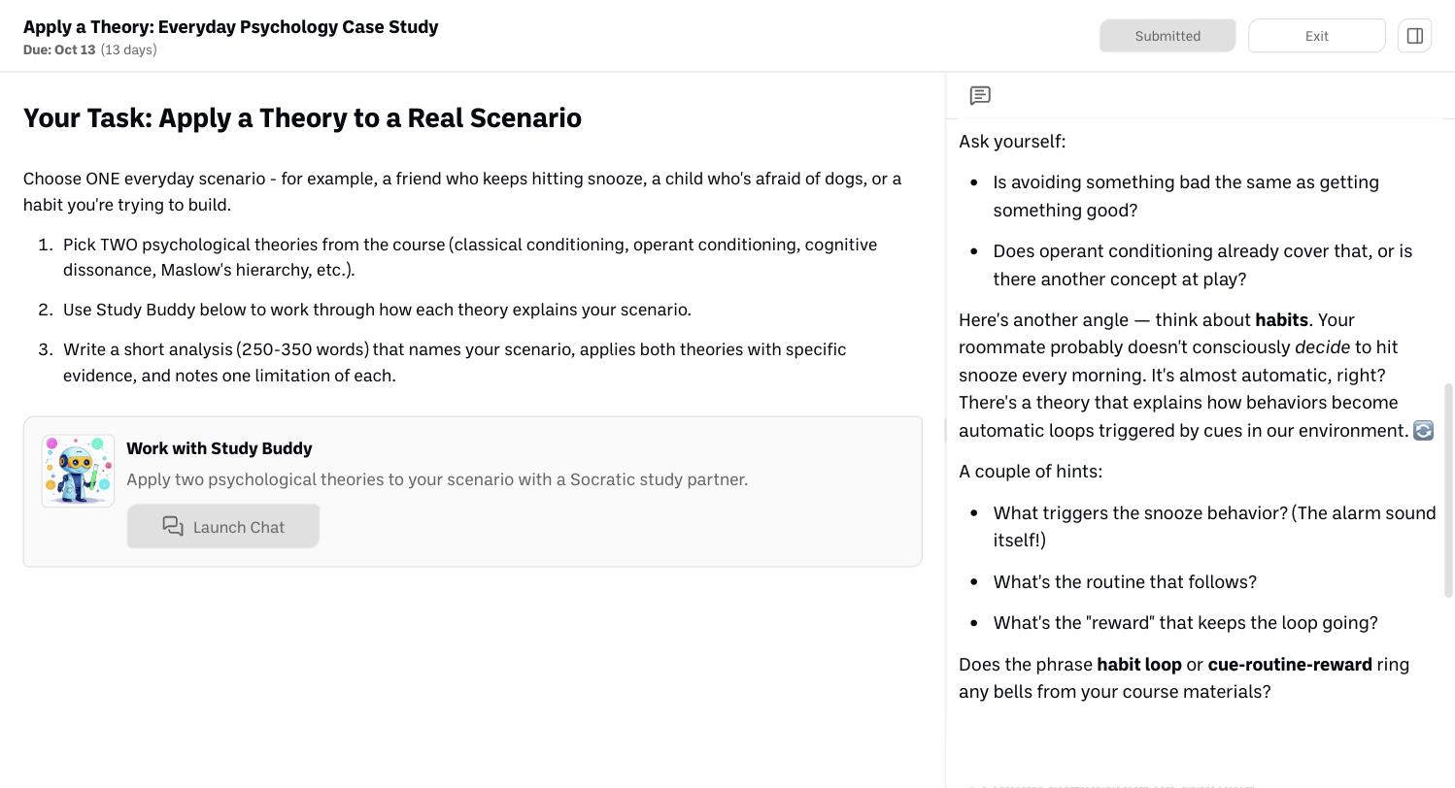Click the bold word 'habits' in chat
Screen dimensions: 1455x788
click(1281, 320)
